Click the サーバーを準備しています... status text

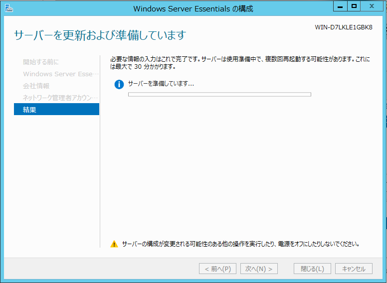click(161, 84)
